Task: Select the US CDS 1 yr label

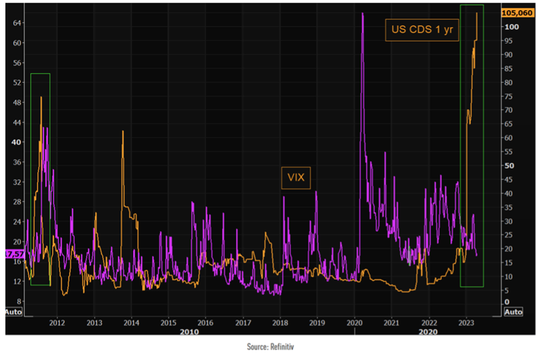Action: [x=422, y=31]
